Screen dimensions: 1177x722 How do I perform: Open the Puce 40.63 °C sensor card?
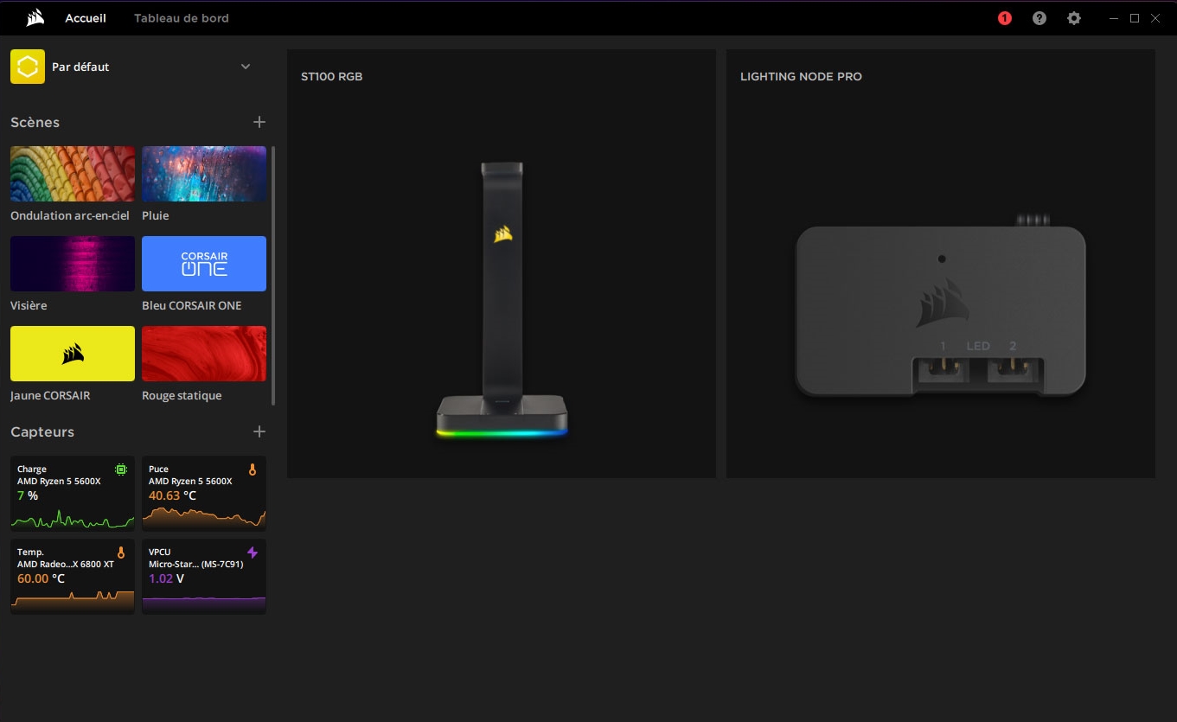(204, 493)
